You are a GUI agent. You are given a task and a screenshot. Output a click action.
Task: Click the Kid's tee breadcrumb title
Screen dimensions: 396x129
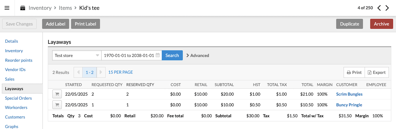89,8
